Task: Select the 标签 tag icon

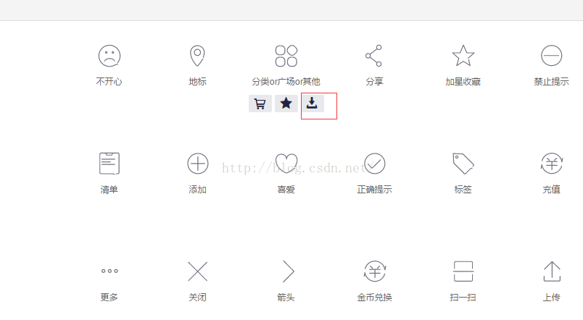Action: click(x=463, y=164)
